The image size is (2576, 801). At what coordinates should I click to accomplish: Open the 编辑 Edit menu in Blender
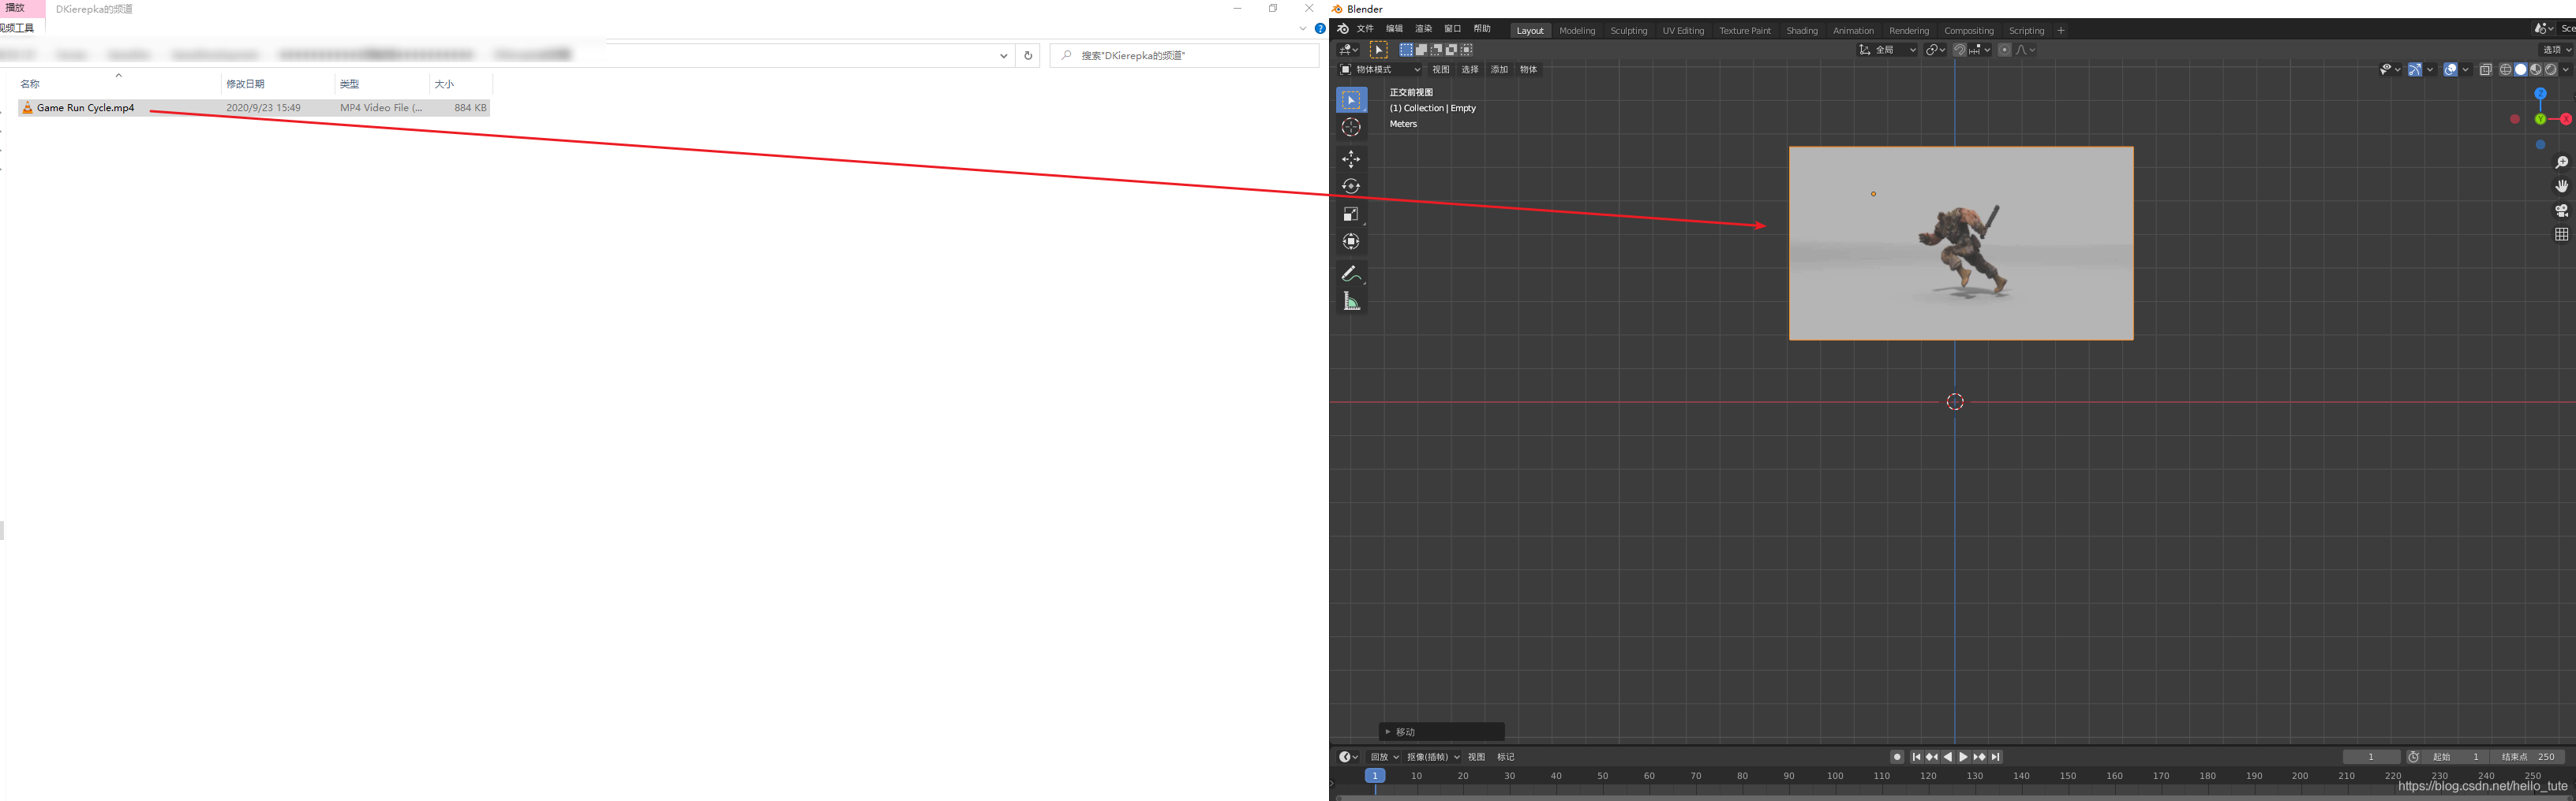coord(1394,29)
